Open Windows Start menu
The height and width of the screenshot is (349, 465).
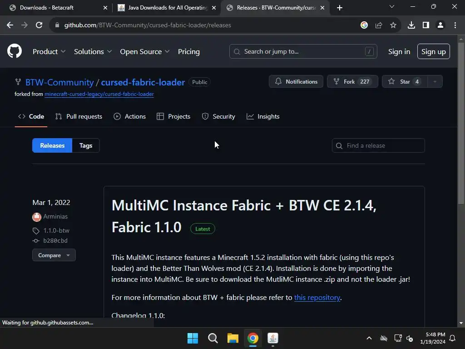point(193,338)
